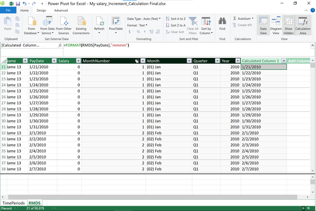
Task: Open Quick Access Toolbar customize arrow
Action: coord(42,4)
